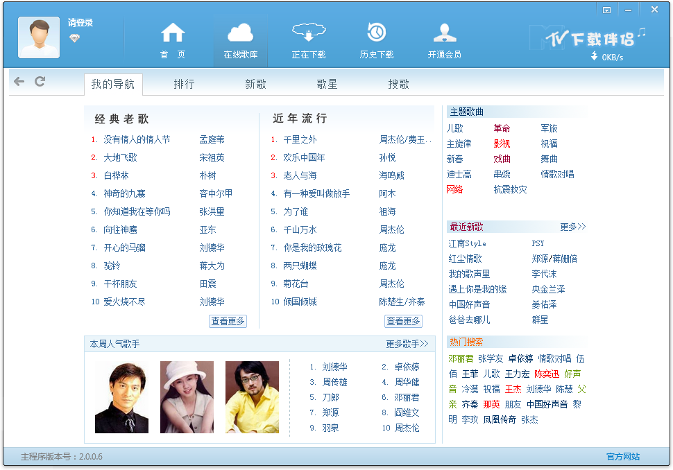Switch to the 搜歌 tab
The width and height of the screenshot is (673, 470).
click(398, 85)
